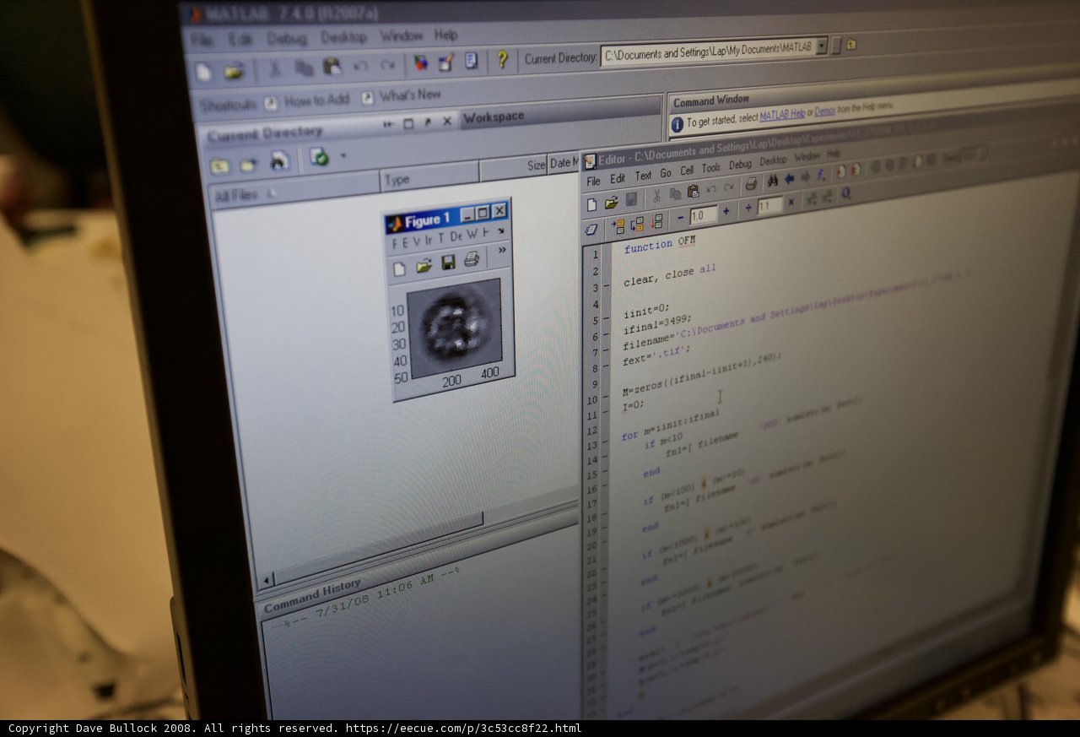Click the left scroll arrow below Current Directory list
This screenshot has height=737, width=1080.
(266, 580)
